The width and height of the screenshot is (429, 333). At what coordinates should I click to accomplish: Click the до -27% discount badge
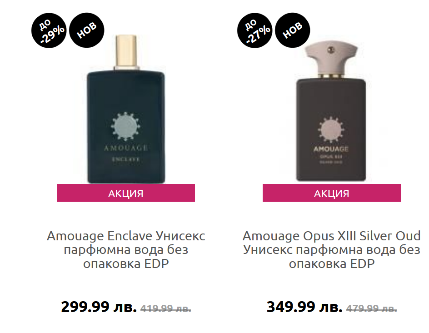pos(254,30)
